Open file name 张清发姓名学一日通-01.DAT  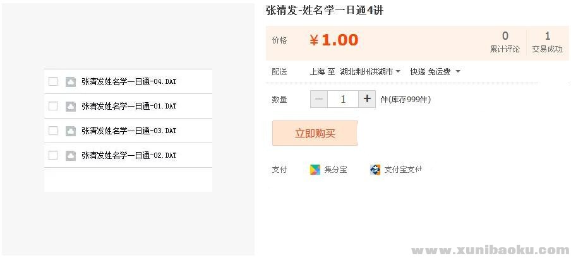129,106
